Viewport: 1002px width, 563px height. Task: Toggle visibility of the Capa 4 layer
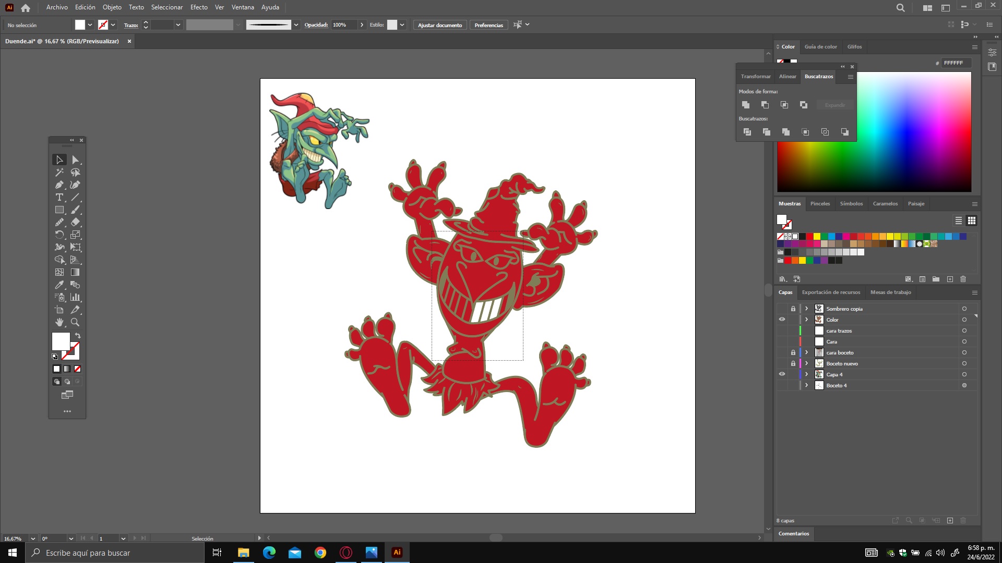coord(782,374)
